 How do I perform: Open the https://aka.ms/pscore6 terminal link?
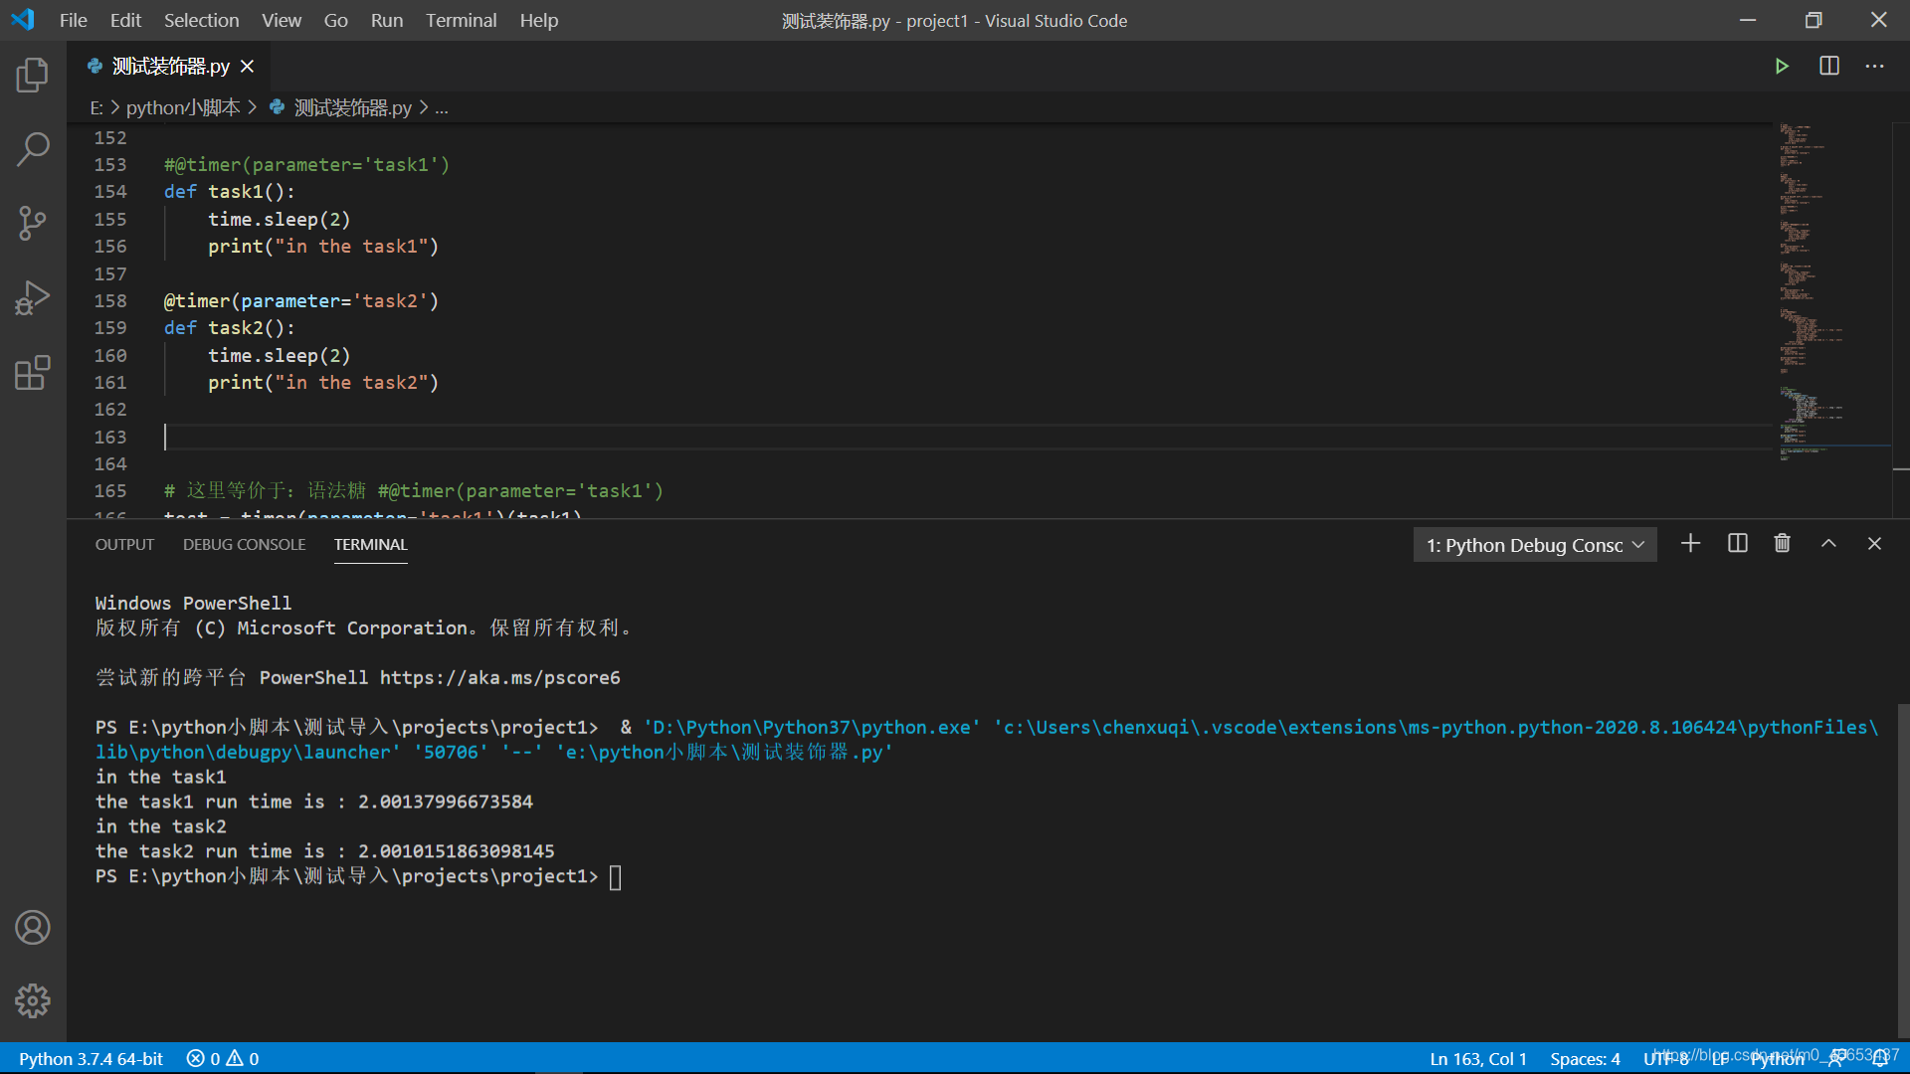[x=499, y=678]
